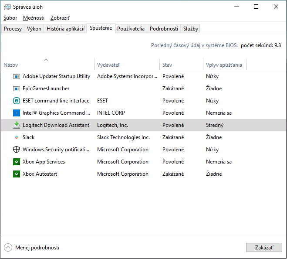Screen dimensions: 287x259
Task: Select Xbox App Services name
Action: (x=44, y=162)
